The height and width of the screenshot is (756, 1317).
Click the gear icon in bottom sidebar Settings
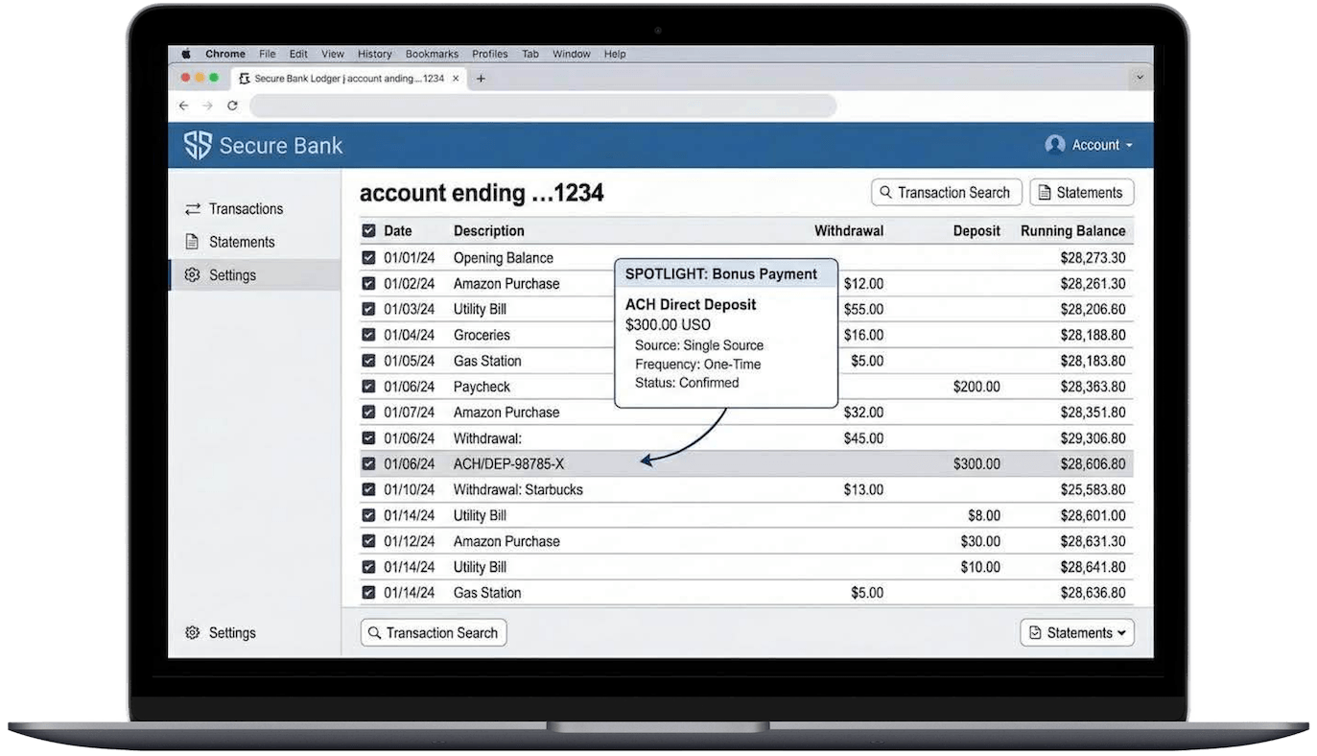[x=192, y=633]
